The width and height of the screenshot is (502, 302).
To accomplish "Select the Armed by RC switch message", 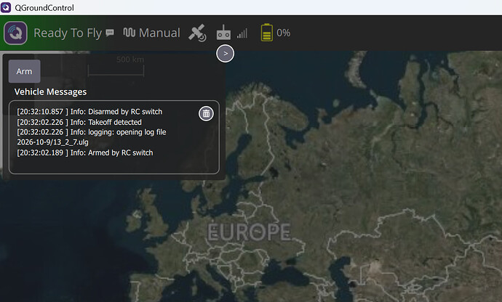I will [x=85, y=152].
